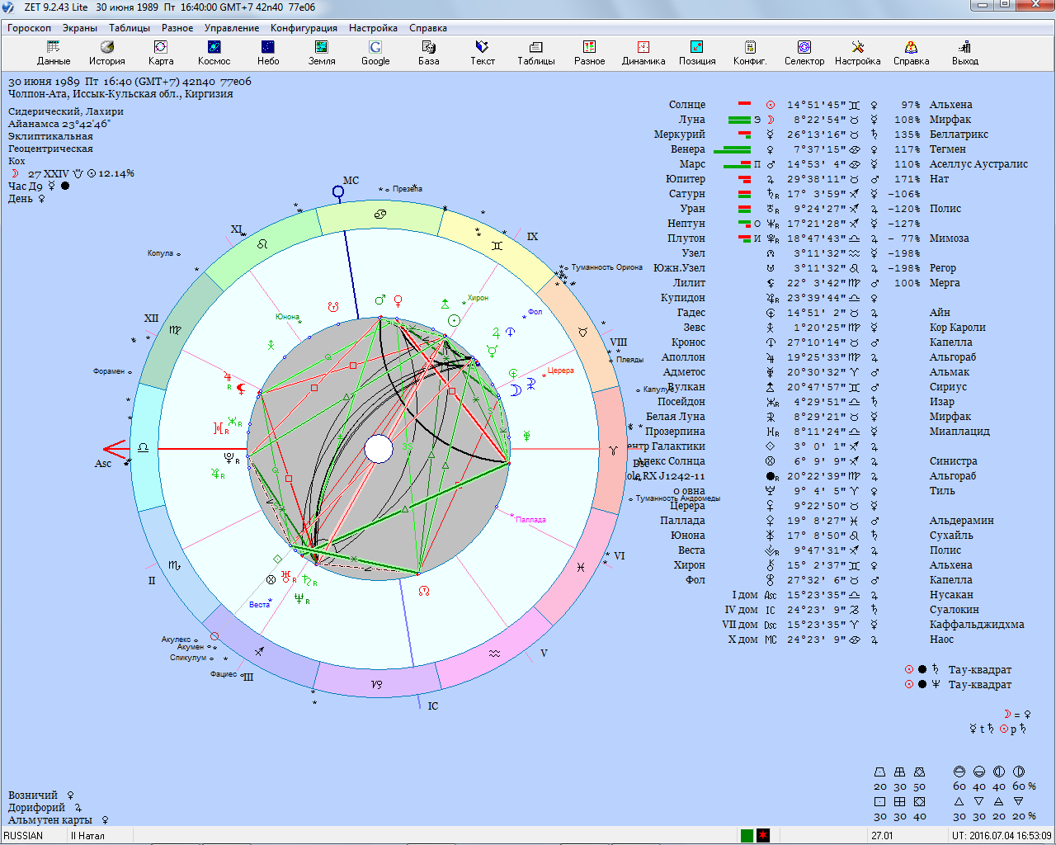Screen dimensions: 1056x845
Task: Click 'RUSSIAN' in the status bar
Action: [x=23, y=836]
